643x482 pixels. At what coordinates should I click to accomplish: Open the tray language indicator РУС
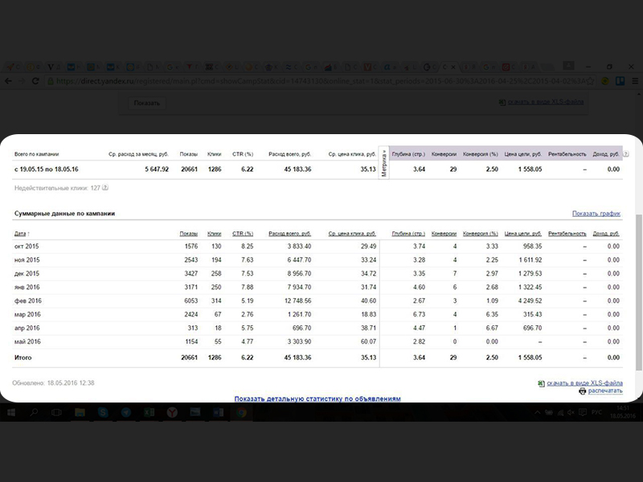[x=596, y=412]
